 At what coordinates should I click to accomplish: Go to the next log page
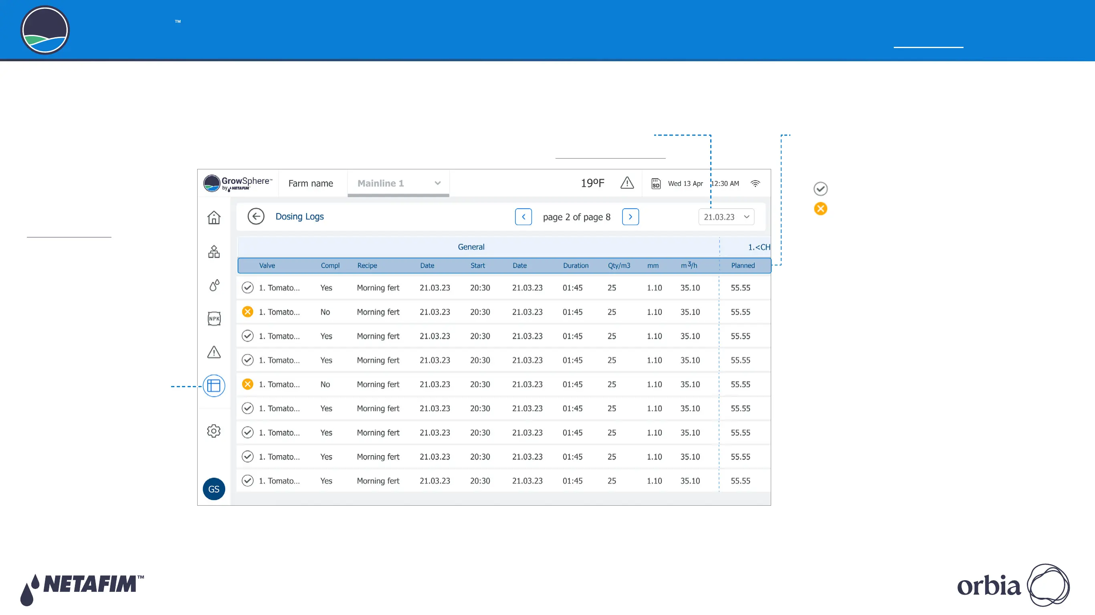point(630,217)
